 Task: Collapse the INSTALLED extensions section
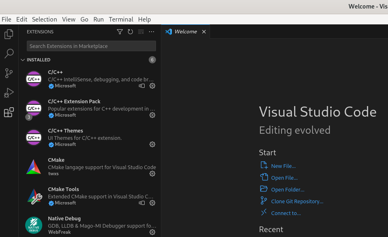pos(23,60)
